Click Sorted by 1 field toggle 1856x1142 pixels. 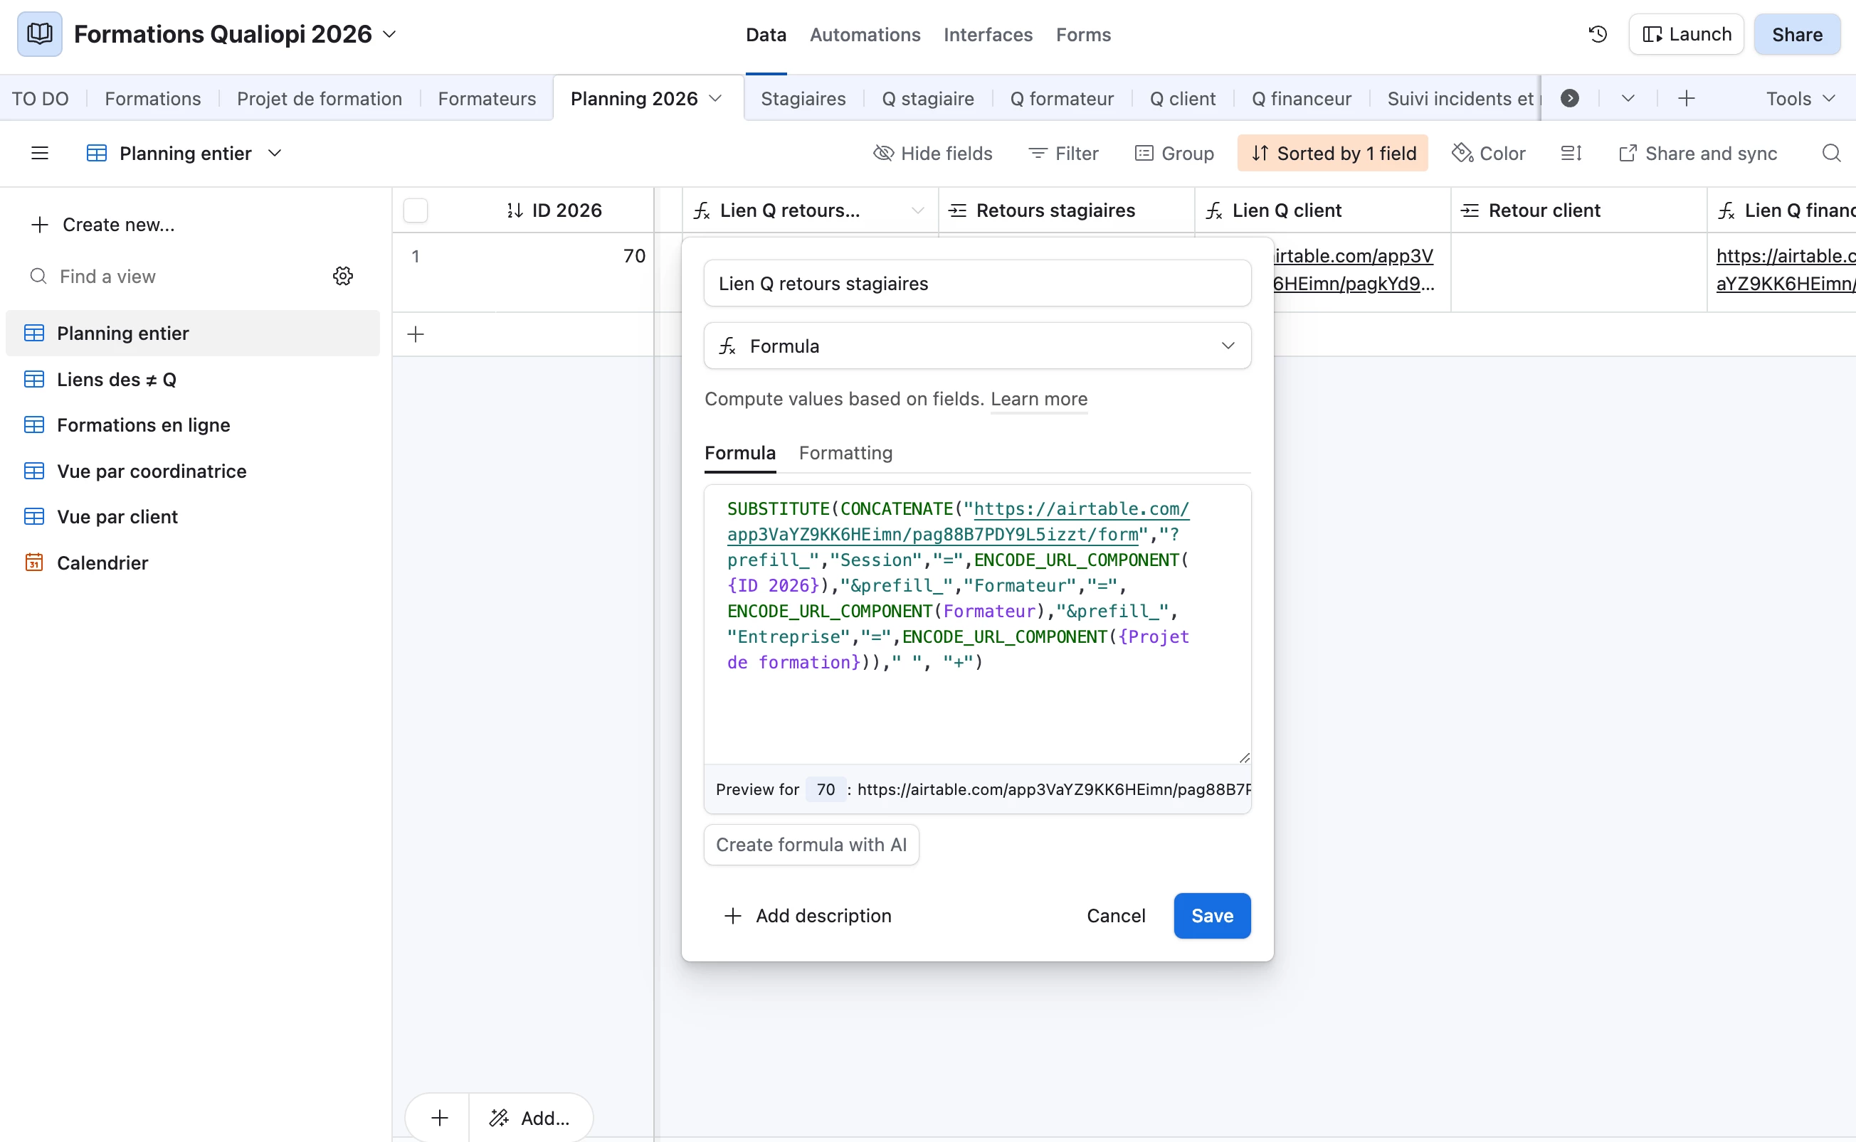[x=1332, y=154]
